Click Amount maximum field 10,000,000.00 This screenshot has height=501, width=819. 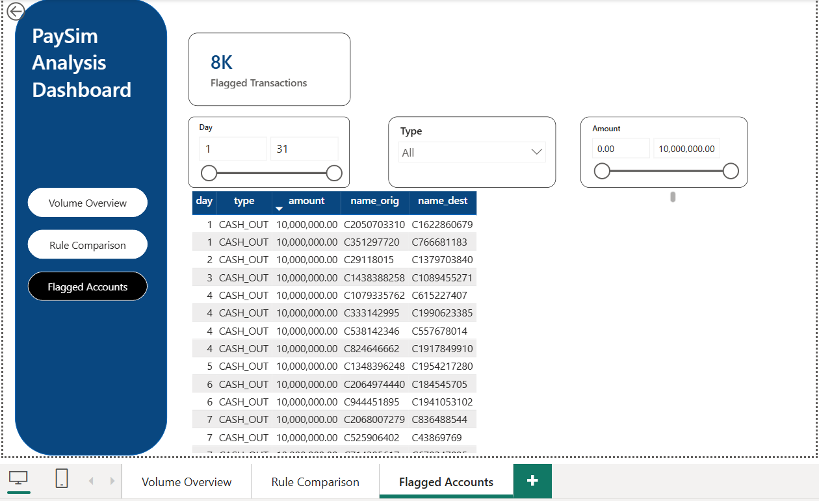(x=686, y=148)
